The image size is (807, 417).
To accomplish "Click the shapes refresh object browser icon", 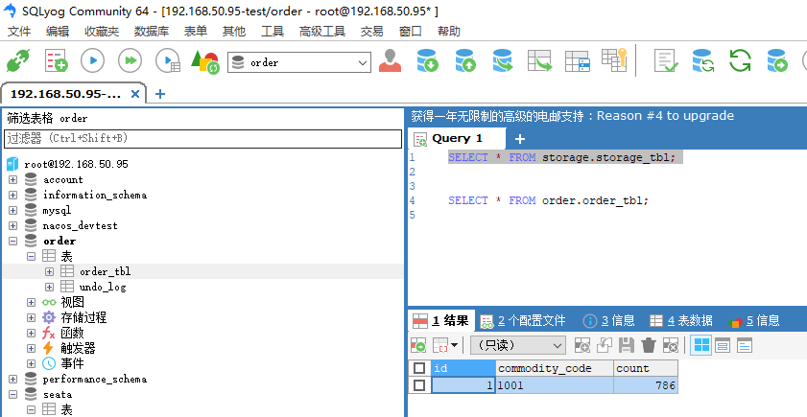I will [x=205, y=61].
